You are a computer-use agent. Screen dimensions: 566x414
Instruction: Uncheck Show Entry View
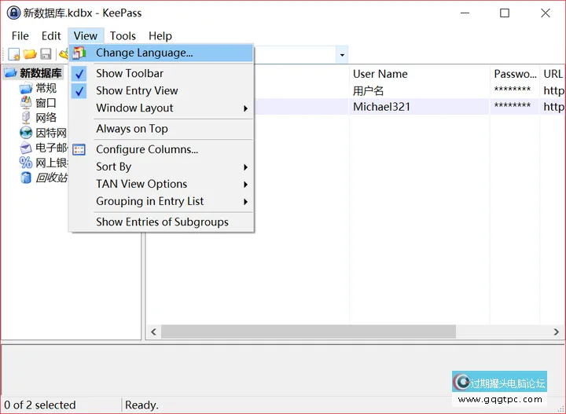137,90
